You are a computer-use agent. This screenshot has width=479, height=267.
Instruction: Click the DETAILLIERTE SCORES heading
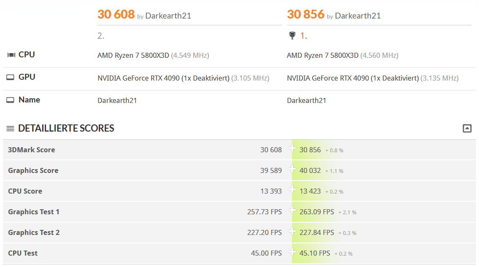point(66,128)
